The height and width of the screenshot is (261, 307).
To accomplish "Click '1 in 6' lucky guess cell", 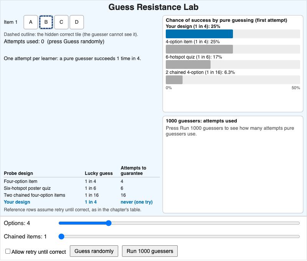I will coord(91,188).
